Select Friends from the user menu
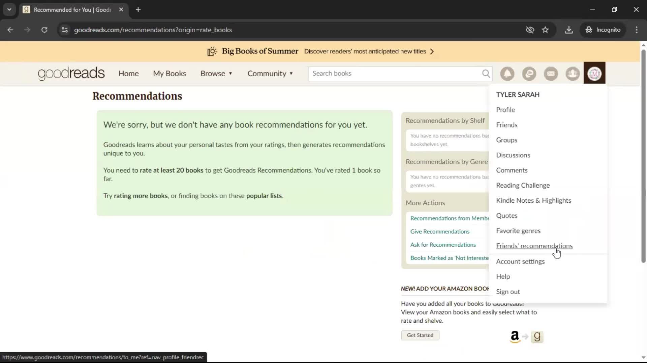The image size is (647, 363). (x=507, y=125)
